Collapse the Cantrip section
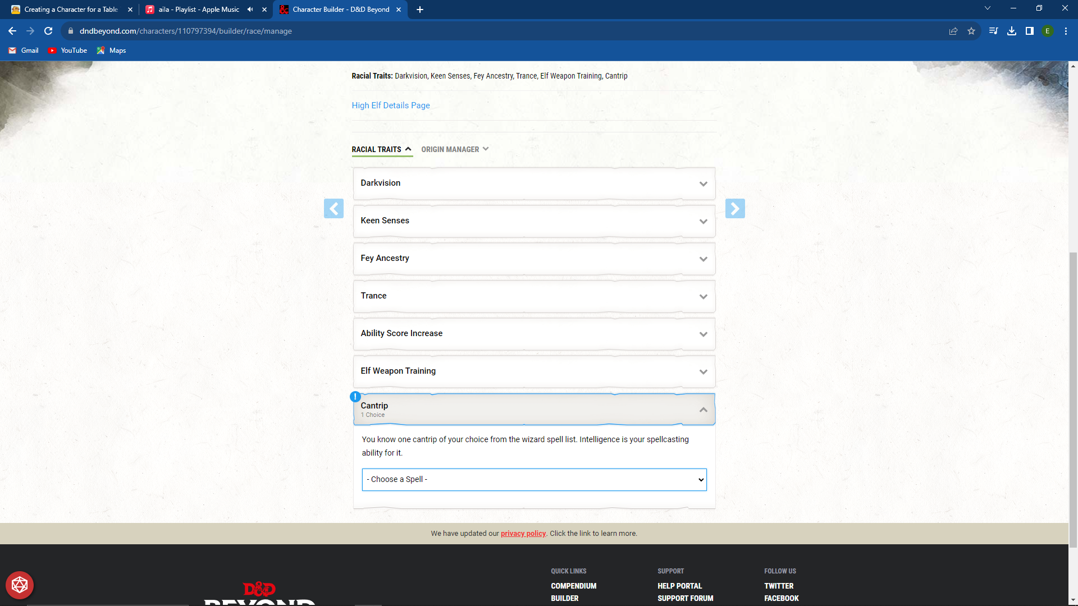The width and height of the screenshot is (1078, 606). click(x=703, y=410)
